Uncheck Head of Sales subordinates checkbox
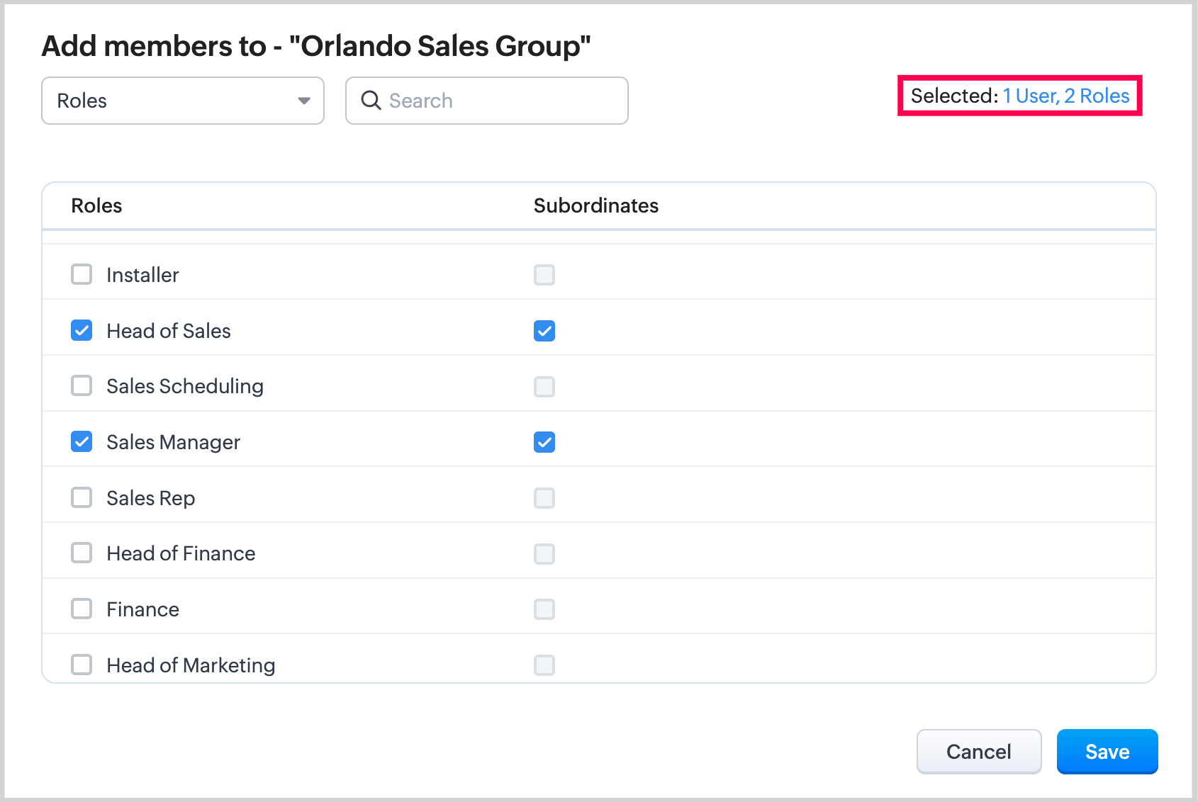This screenshot has width=1198, height=802. [x=544, y=331]
